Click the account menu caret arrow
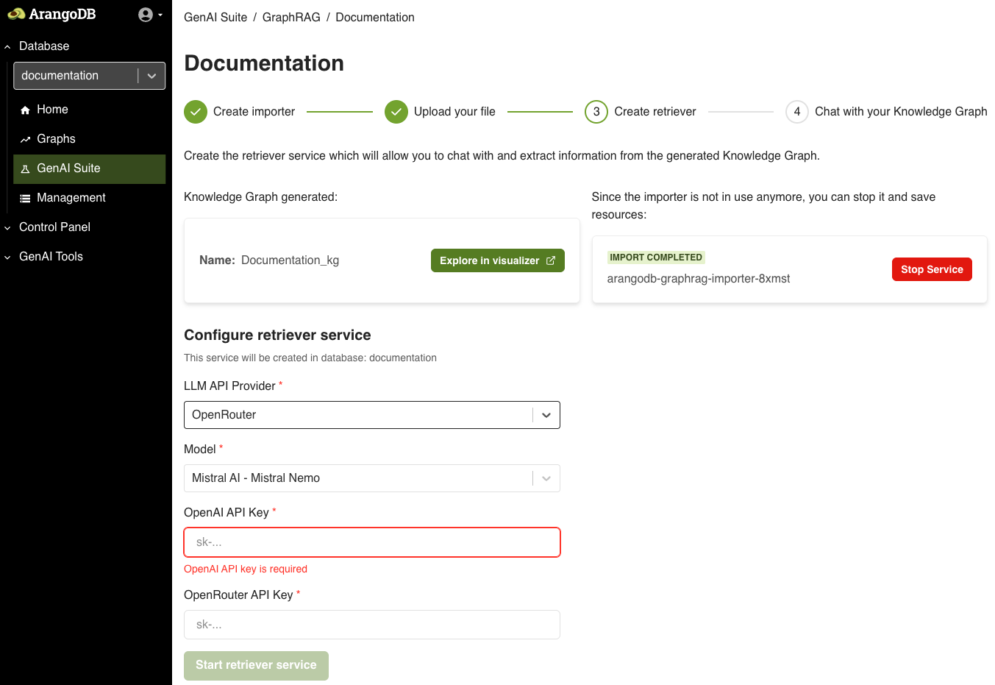Screen dimensions: 995x685 (160, 15)
